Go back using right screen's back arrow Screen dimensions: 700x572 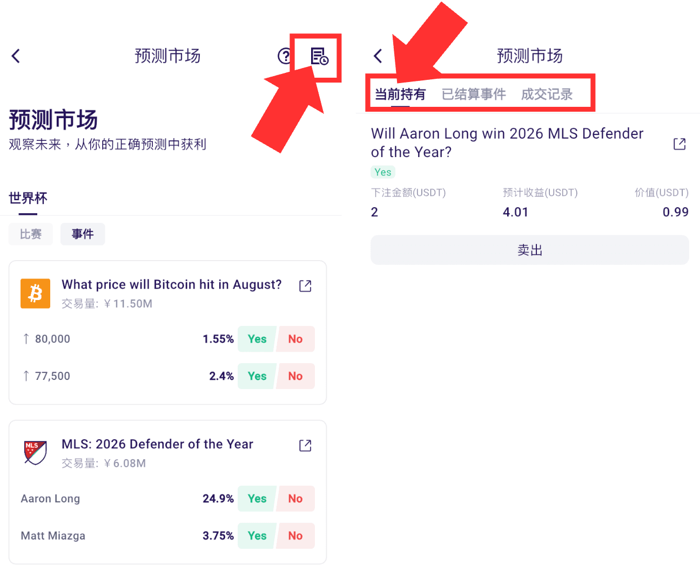(x=378, y=56)
